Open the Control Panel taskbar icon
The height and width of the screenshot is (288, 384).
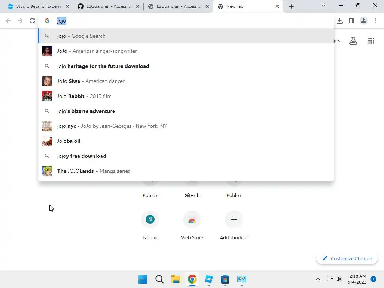point(242,279)
